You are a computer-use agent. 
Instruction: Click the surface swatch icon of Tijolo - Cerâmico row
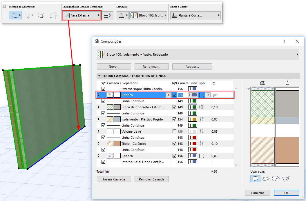pos(117,144)
